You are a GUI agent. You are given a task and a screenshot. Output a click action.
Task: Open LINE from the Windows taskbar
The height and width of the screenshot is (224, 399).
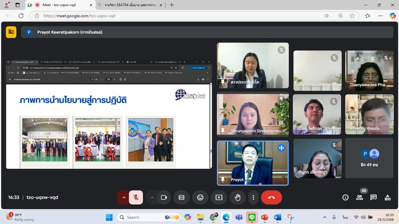(252, 217)
